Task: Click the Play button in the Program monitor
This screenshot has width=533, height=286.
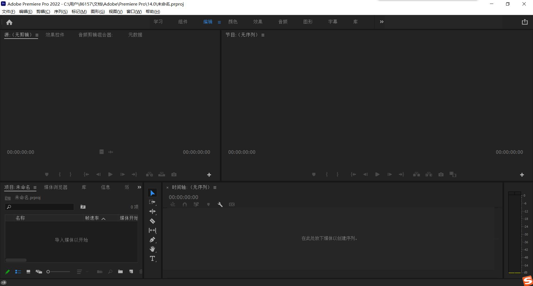Action: [x=377, y=174]
